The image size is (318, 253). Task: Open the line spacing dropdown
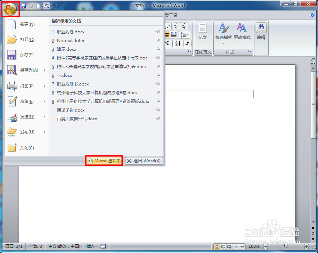tap(184, 35)
